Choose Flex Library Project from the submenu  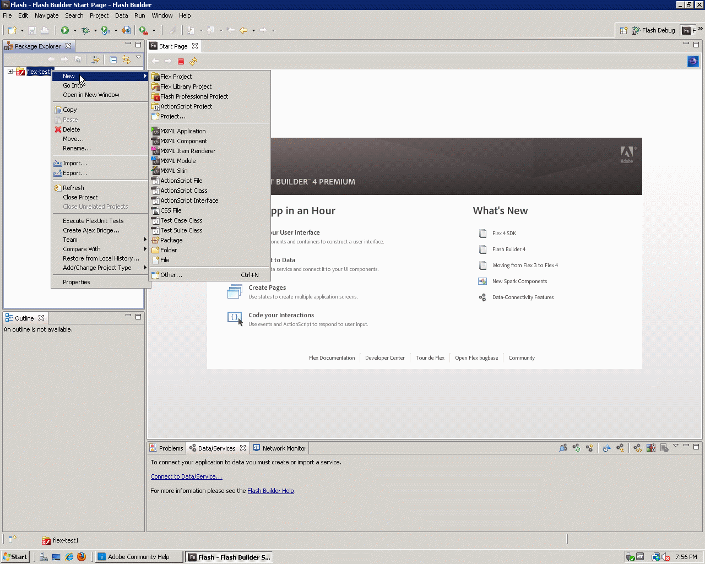pyautogui.click(x=210, y=86)
